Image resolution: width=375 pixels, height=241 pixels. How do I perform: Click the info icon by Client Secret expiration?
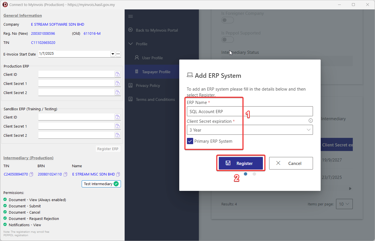coord(310,121)
